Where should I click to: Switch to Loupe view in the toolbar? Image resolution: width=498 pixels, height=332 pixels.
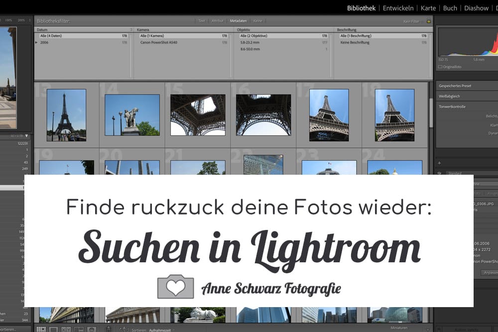(x=53, y=329)
